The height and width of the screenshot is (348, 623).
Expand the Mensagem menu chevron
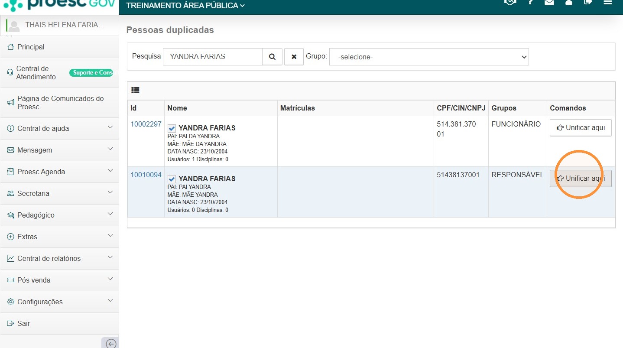110,149
